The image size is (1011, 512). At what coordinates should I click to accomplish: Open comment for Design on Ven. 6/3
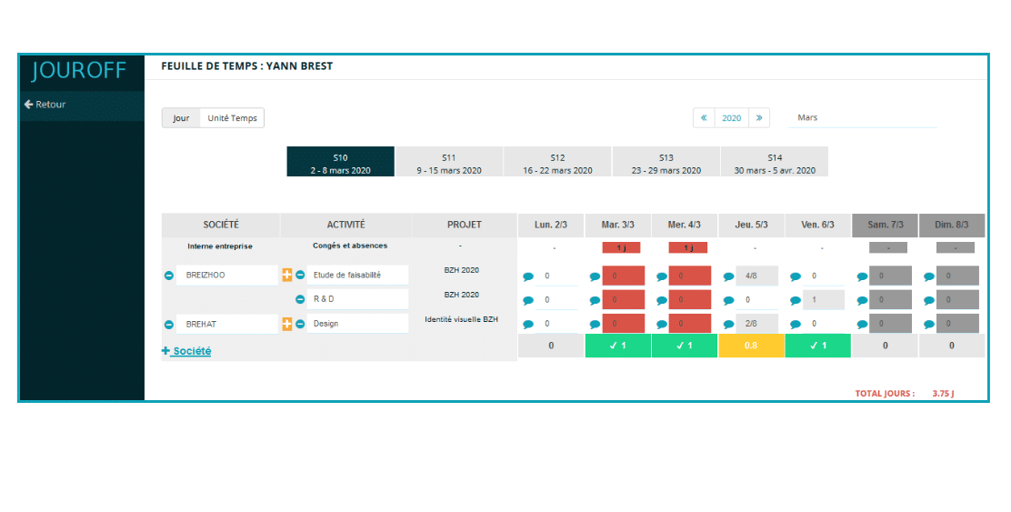(795, 325)
